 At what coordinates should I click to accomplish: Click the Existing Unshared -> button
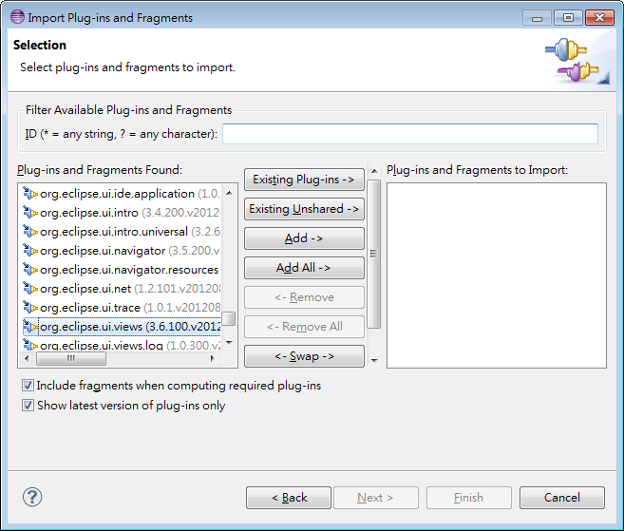tap(304, 209)
